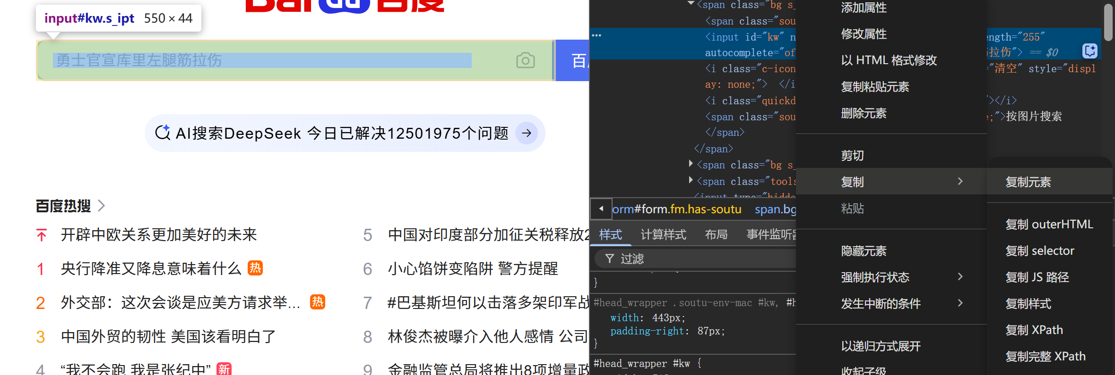The height and width of the screenshot is (375, 1115).
Task: Open headline 中国对印度部分加征关税
Action: point(488,234)
